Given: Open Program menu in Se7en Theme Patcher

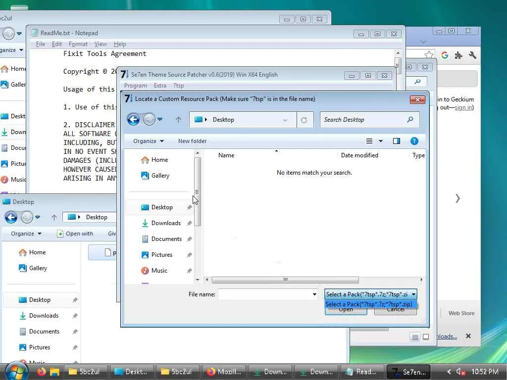Looking at the screenshot, I should click(x=135, y=86).
